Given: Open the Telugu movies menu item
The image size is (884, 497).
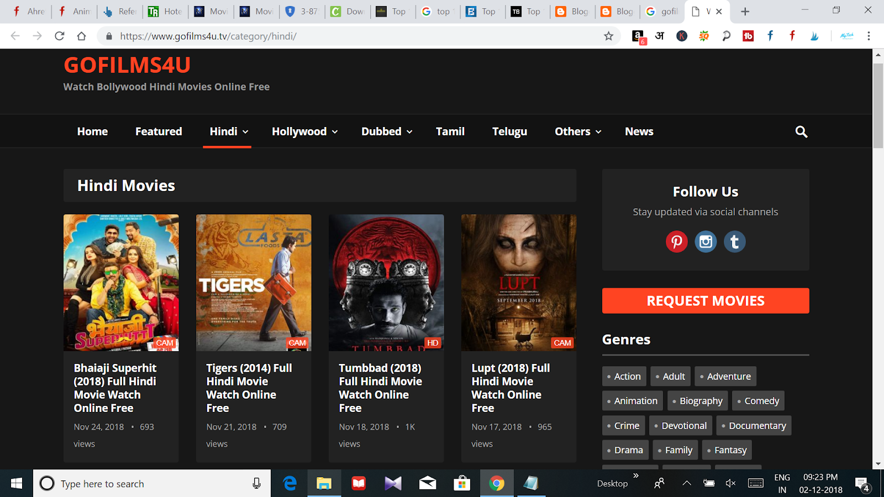Looking at the screenshot, I should click(x=509, y=131).
